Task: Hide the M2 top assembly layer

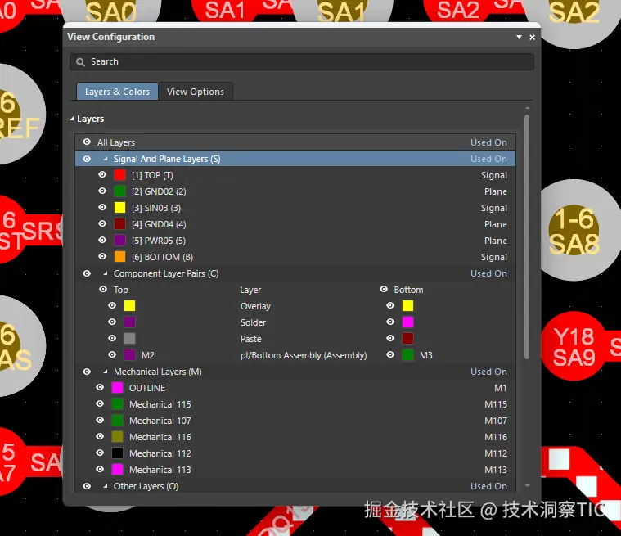Action: [x=112, y=354]
